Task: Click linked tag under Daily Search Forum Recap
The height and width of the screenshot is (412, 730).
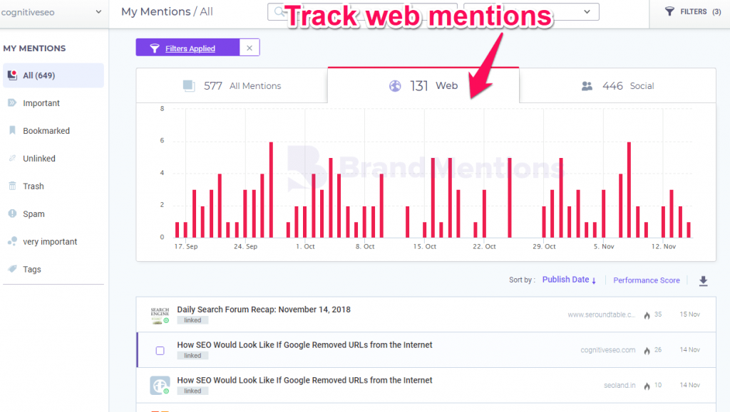Action: coord(192,320)
